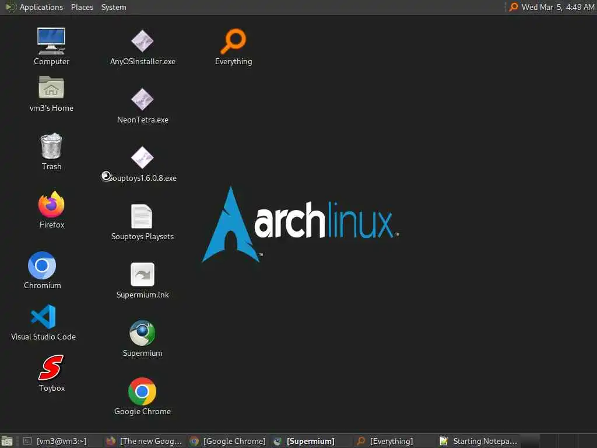Screen dimensions: 597x448
Task: Open the System menu
Action: pyautogui.click(x=114, y=7)
